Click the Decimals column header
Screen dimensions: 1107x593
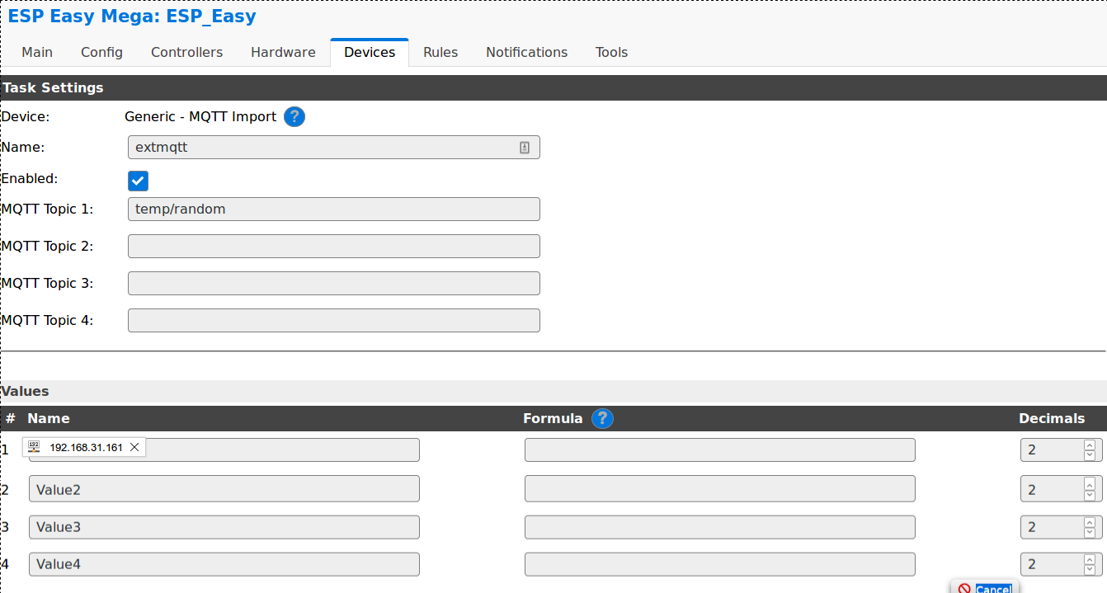coord(1052,418)
